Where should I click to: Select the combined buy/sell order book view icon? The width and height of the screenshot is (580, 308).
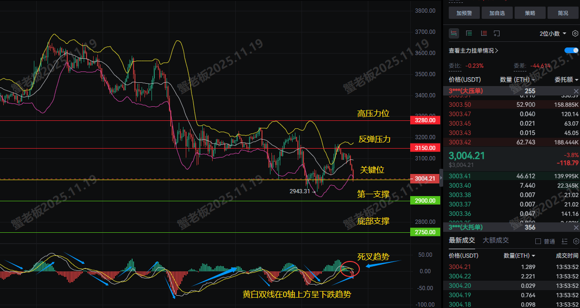click(454, 33)
